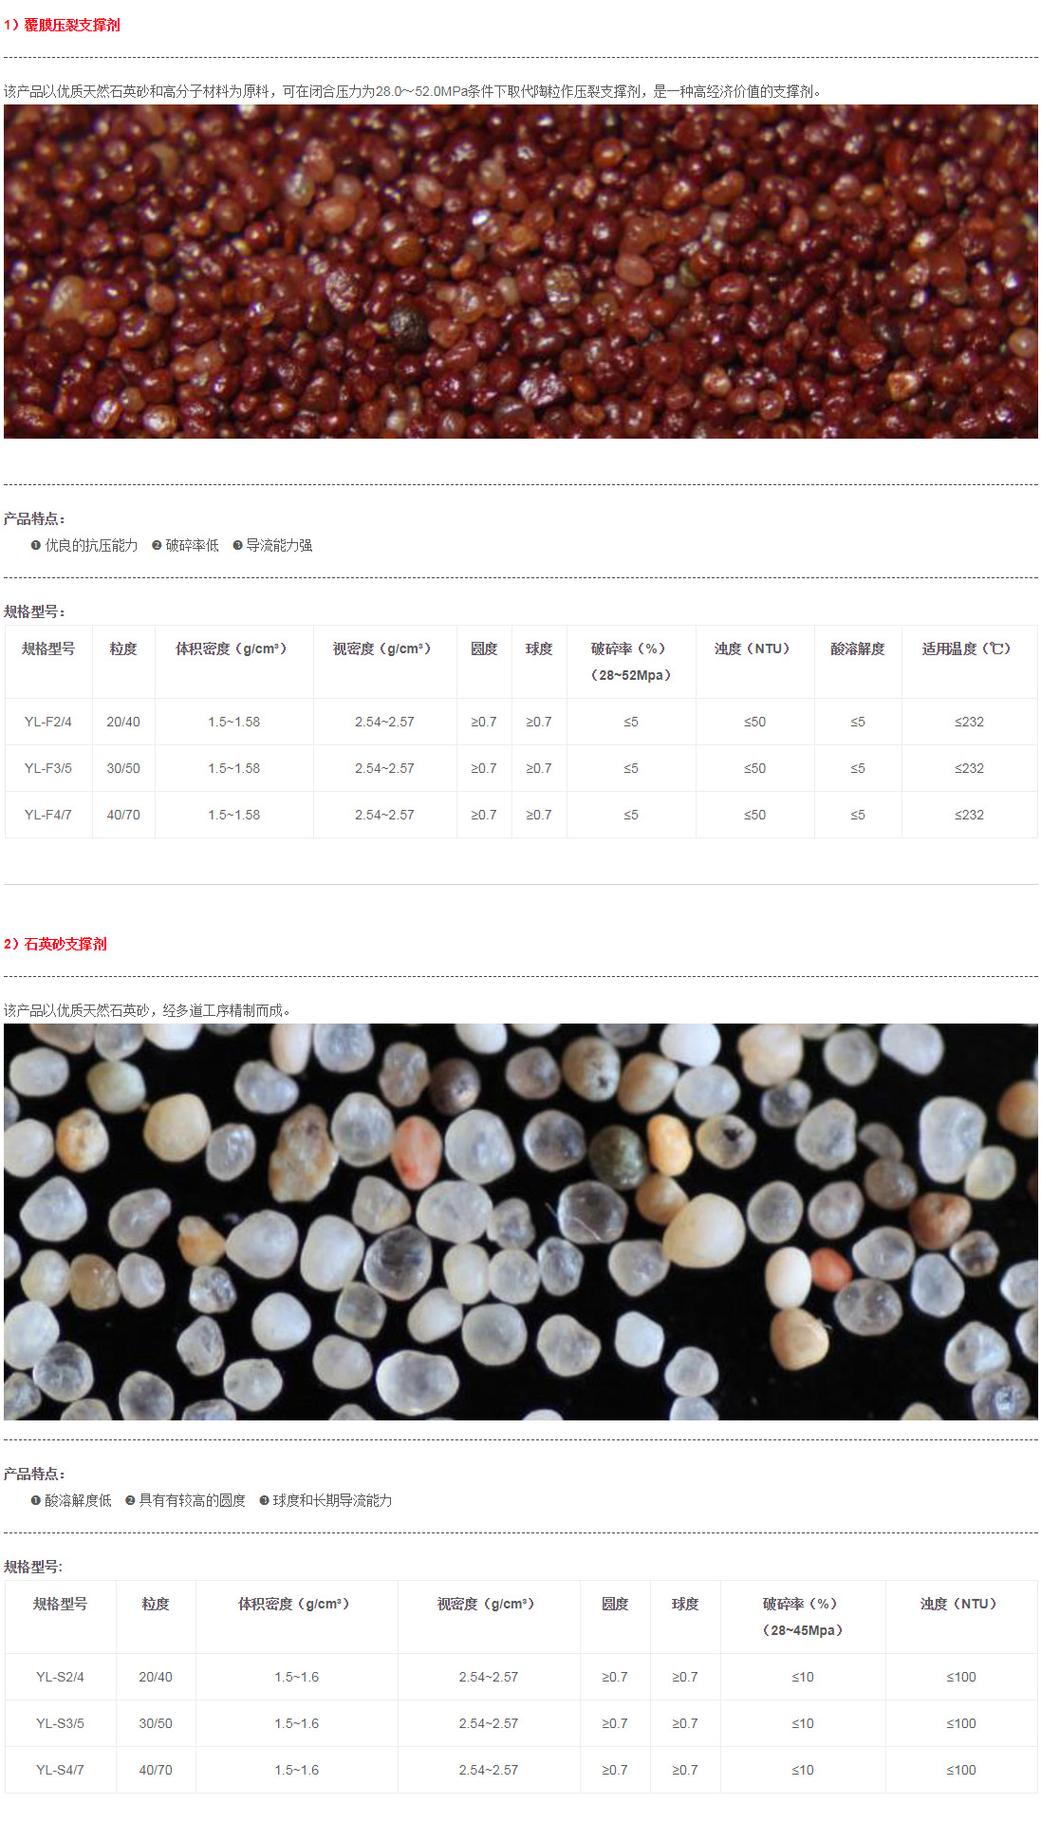
Task: Click the 酸溶解度 column header
Action: [x=858, y=662]
